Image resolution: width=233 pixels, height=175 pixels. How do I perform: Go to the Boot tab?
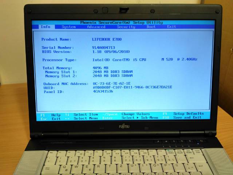tap(151, 27)
